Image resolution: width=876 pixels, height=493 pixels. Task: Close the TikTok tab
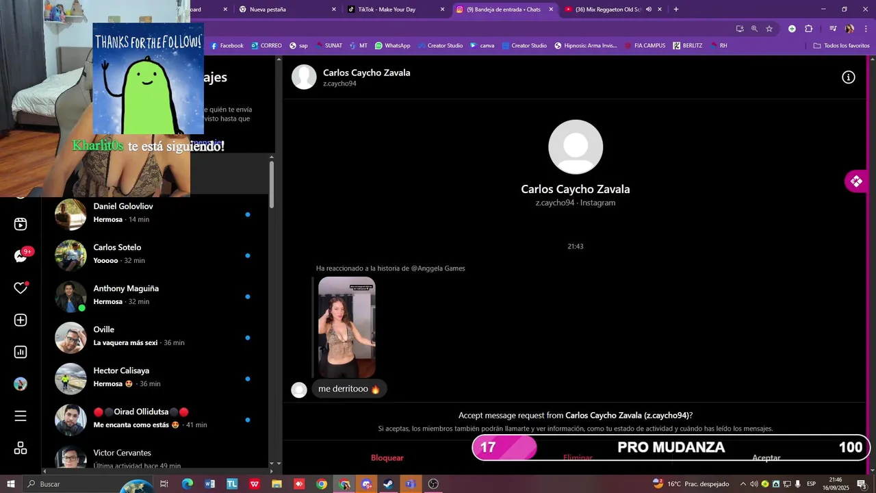coord(442,10)
